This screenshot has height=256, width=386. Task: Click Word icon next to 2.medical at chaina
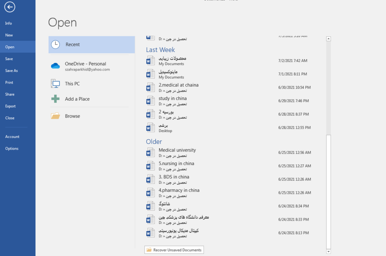point(150,87)
